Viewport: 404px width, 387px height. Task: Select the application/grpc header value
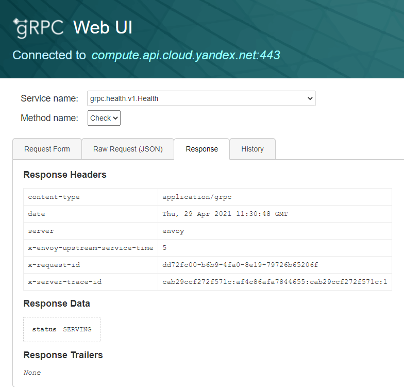click(191, 197)
